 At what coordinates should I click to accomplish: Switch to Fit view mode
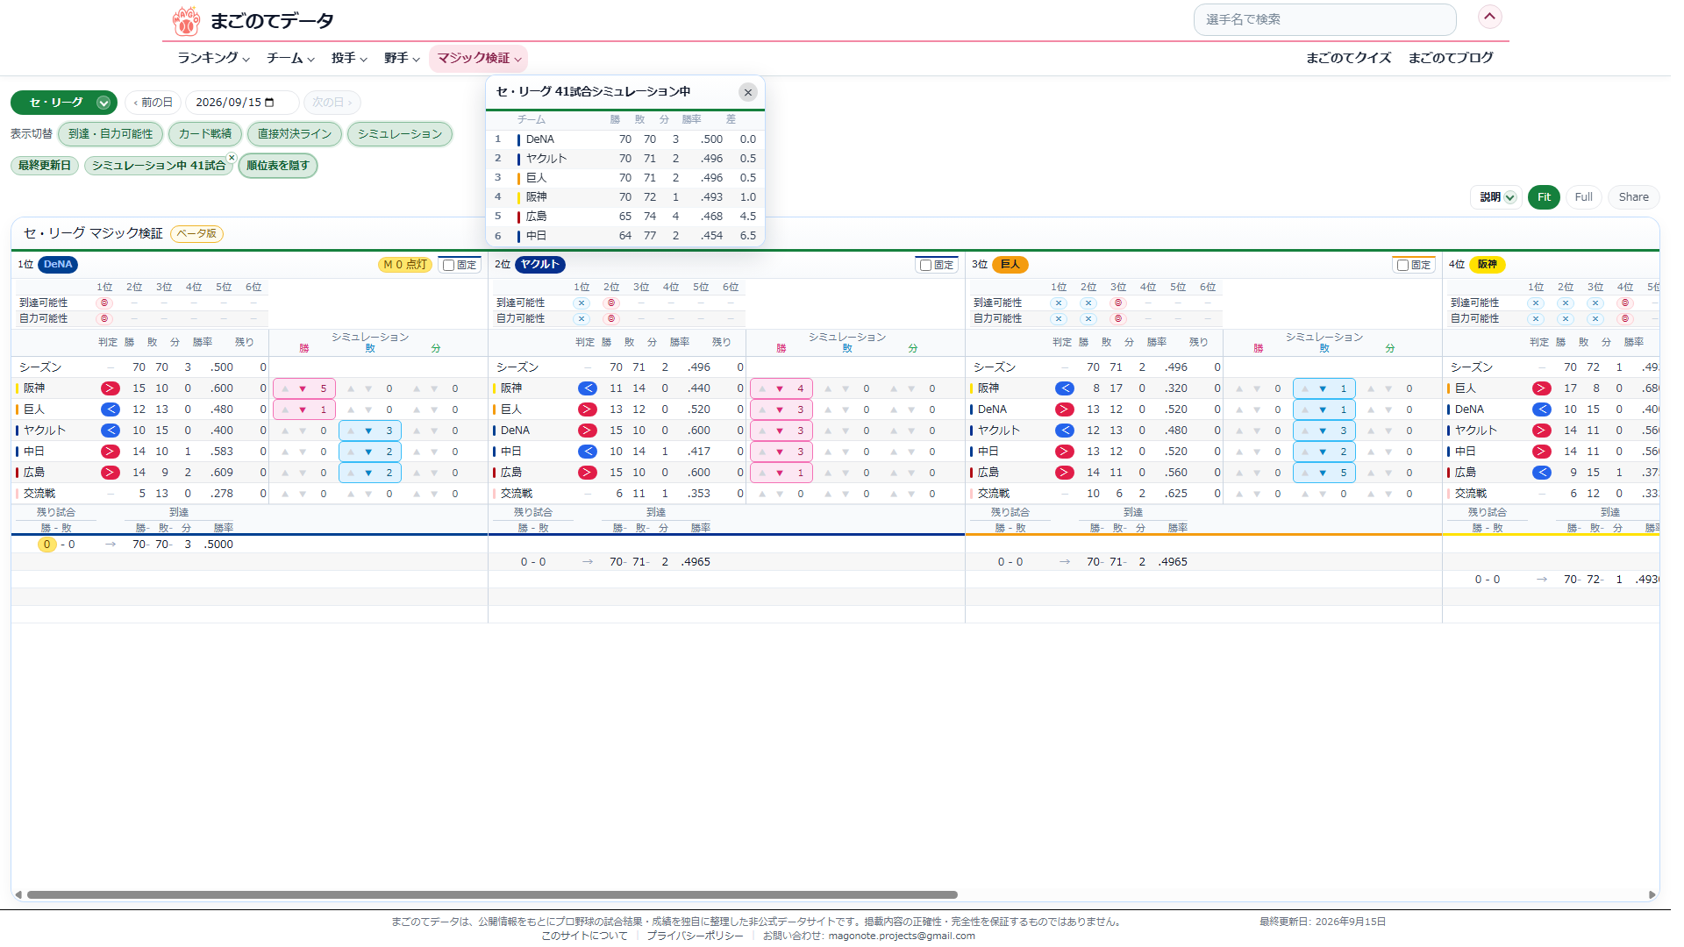[1544, 197]
